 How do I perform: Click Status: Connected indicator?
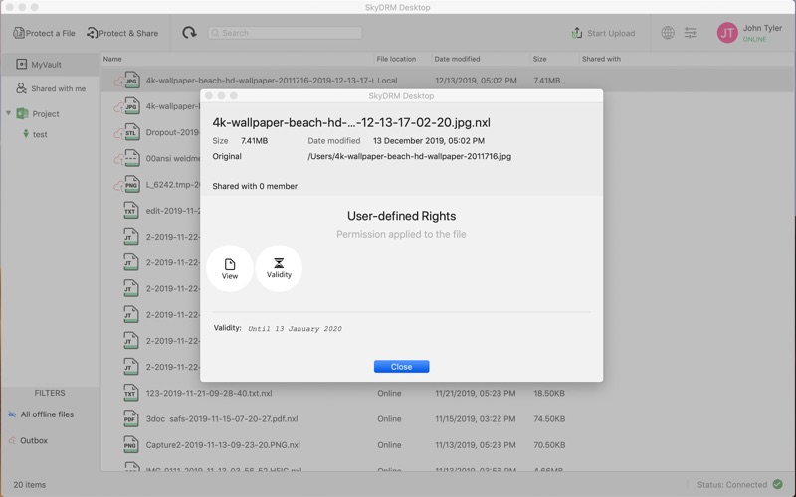(731, 485)
